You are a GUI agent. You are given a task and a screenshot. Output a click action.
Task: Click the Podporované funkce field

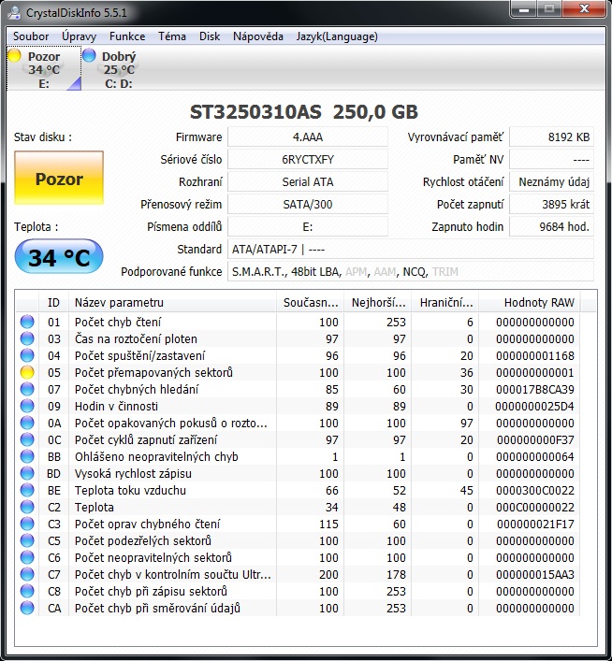[x=411, y=271]
